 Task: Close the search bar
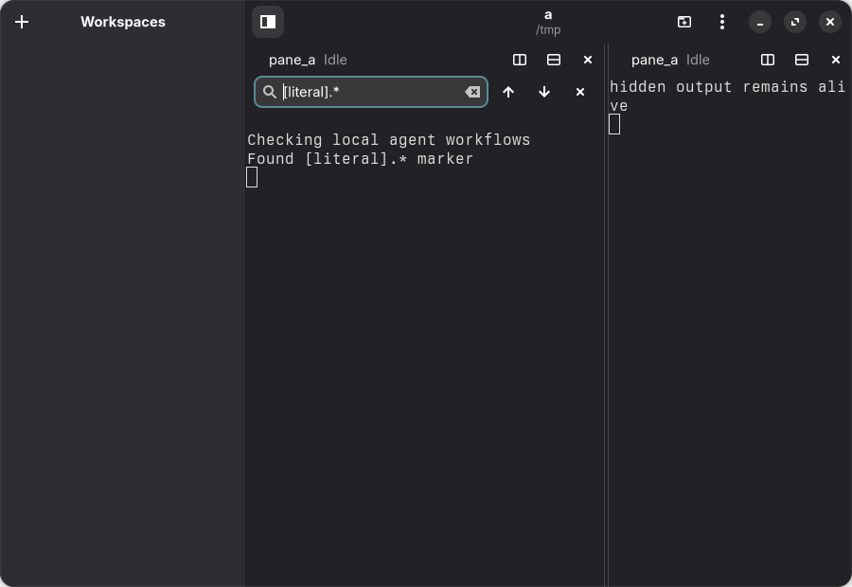(x=580, y=92)
